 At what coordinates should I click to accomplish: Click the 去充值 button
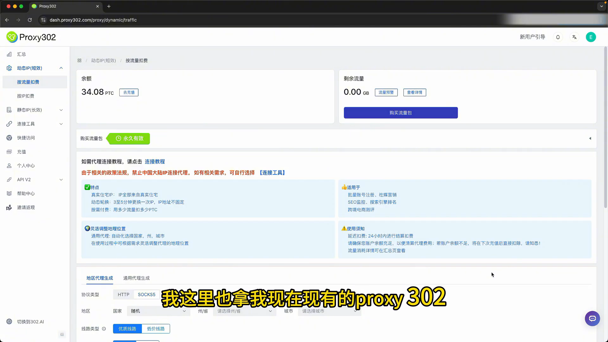(x=129, y=92)
